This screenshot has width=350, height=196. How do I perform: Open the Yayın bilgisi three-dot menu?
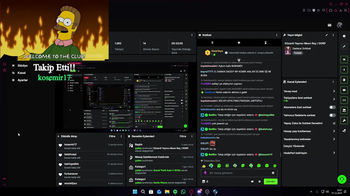tap(333, 35)
